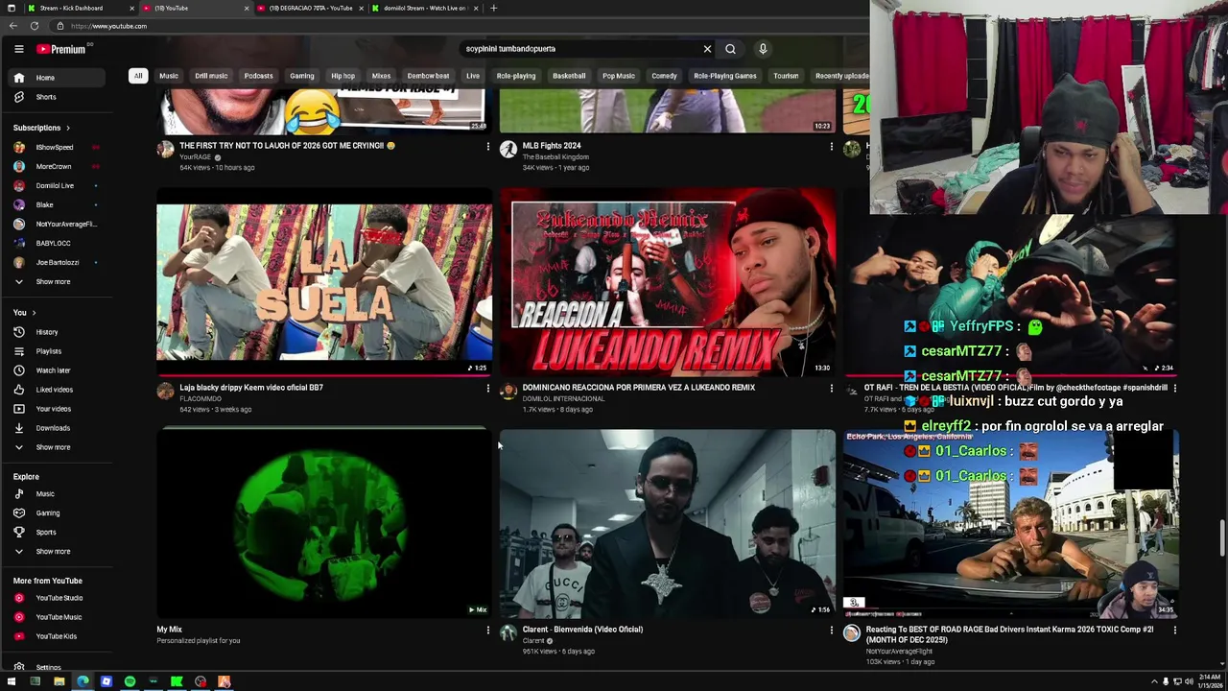Open The Baseball Kingdom channel link
The height and width of the screenshot is (691, 1228).
(x=555, y=156)
